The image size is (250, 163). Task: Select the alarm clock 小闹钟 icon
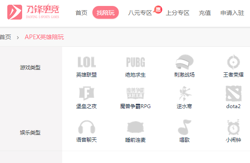coord(233,127)
